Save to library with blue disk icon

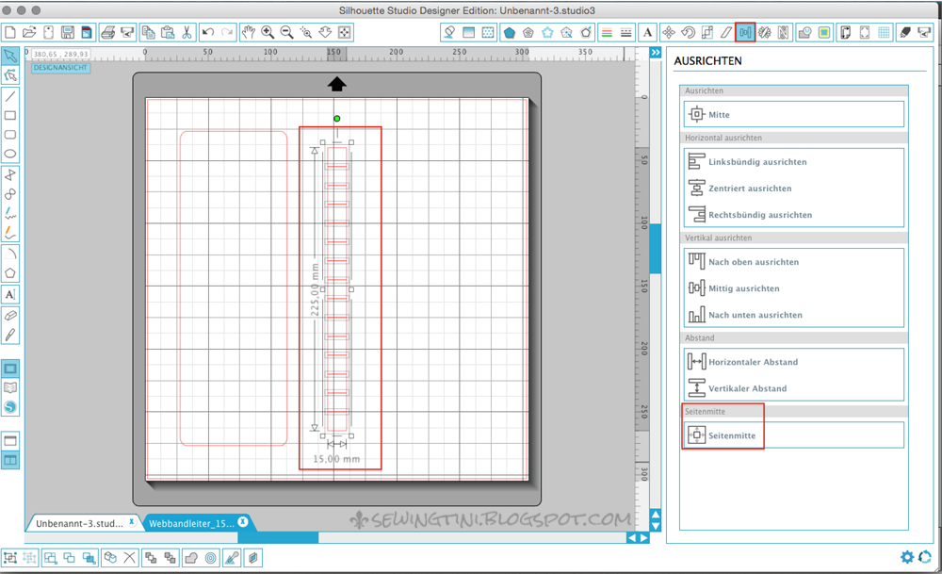click(87, 32)
